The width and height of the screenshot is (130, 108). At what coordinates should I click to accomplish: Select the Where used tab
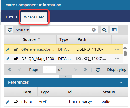click(x=34, y=17)
